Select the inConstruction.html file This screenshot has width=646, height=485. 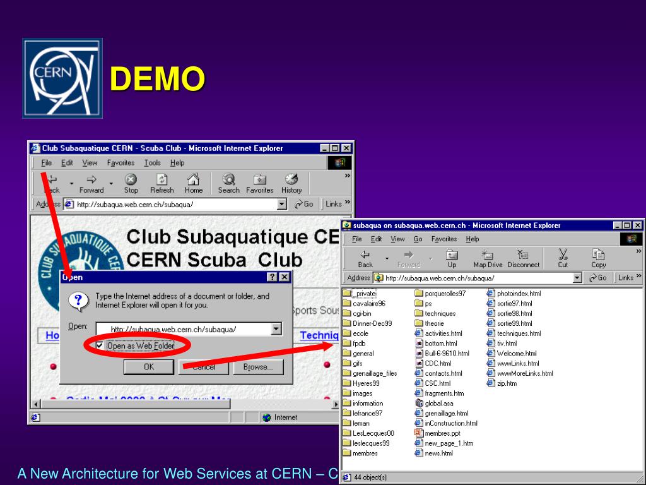(446, 423)
